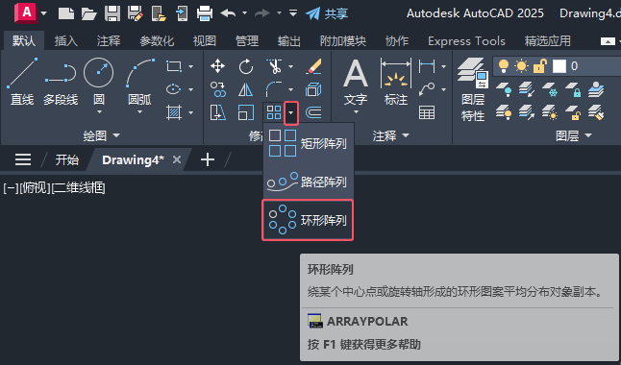This screenshot has width=621, height=365.
Task: Open the AutoCAD application menu button
Action: pos(26,12)
